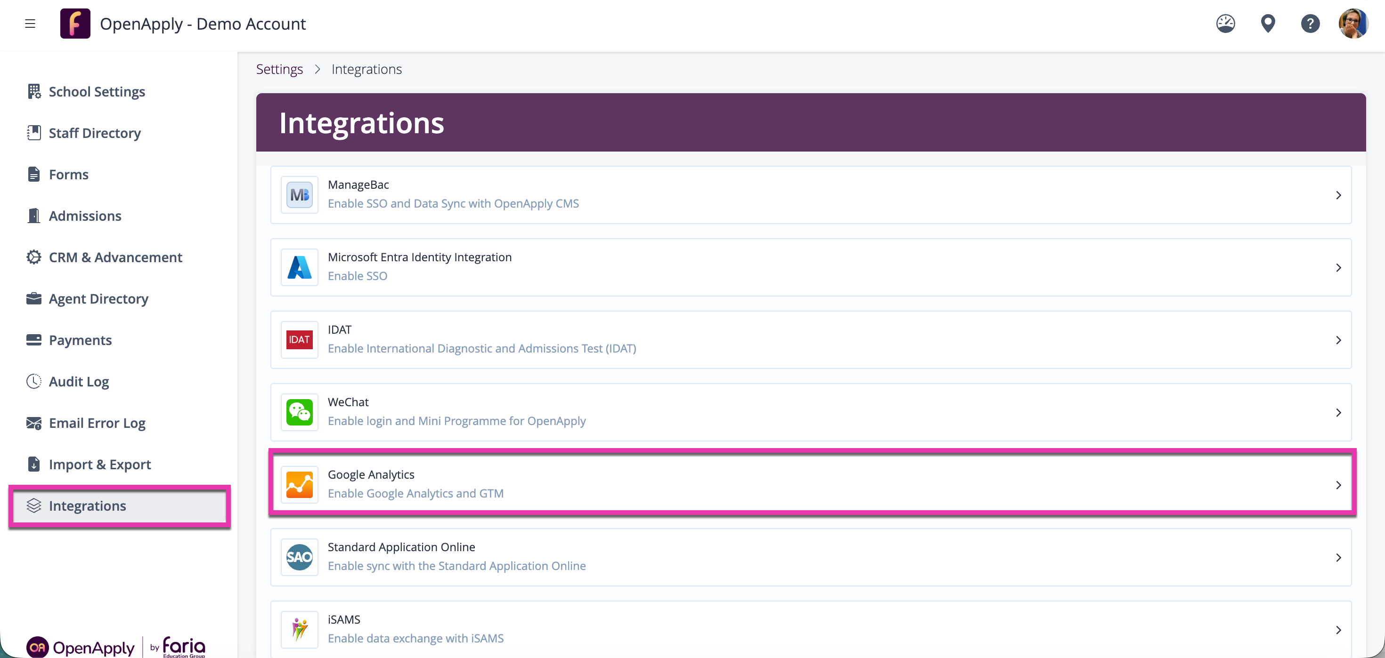
Task: Go to Import & Export
Action: [x=99, y=464]
